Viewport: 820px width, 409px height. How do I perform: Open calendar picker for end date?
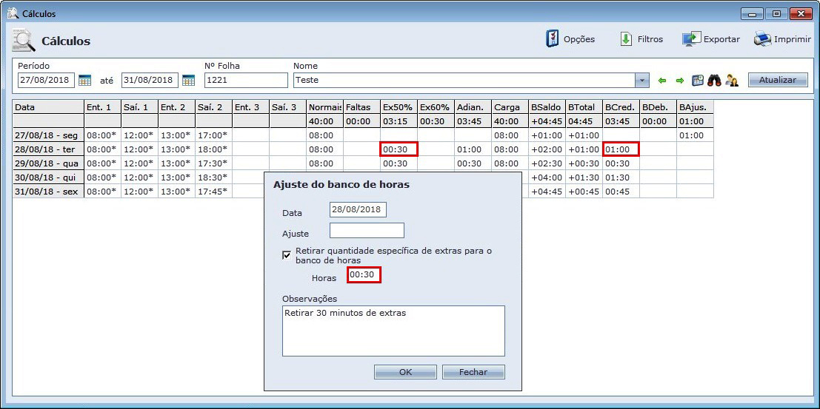(188, 81)
